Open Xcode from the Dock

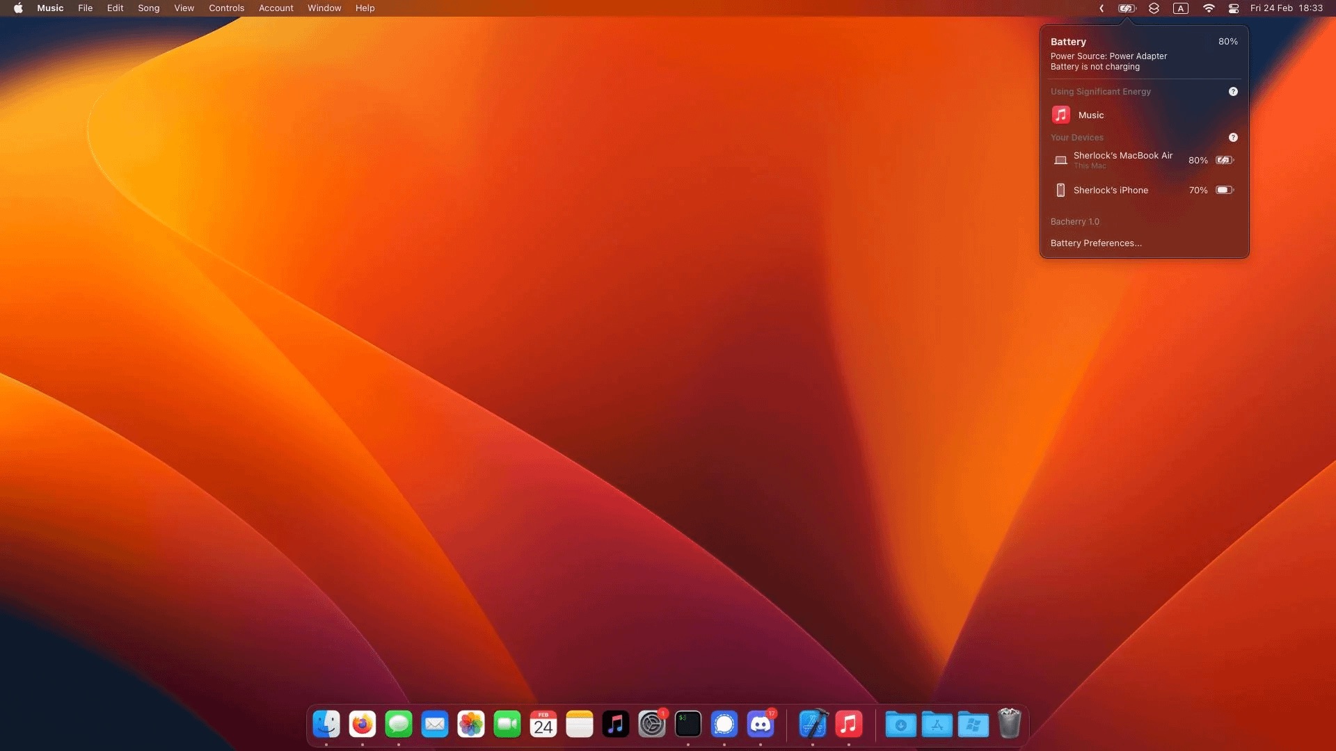[813, 725]
